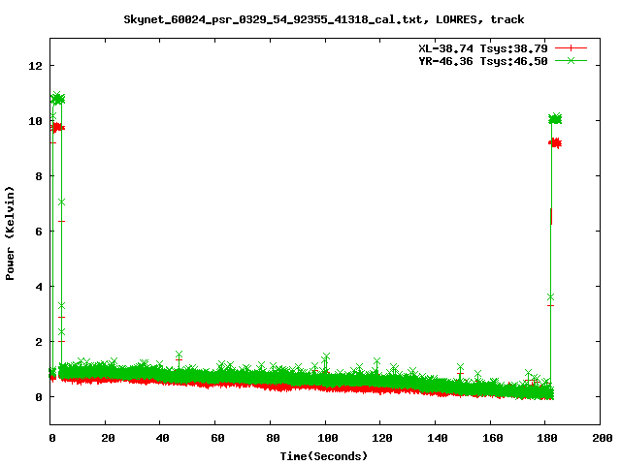Click red cal-on data cluster near 183 seconds

pyautogui.click(x=555, y=143)
